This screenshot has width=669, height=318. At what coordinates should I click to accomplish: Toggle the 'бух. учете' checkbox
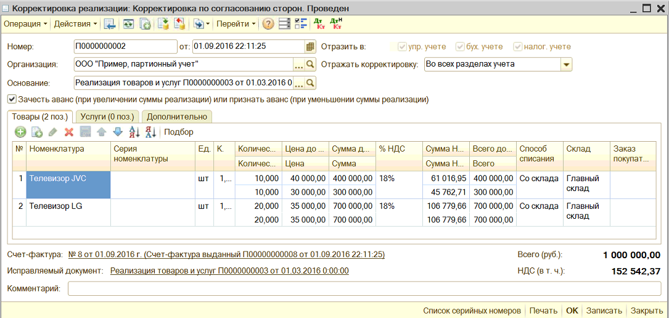coord(459,47)
